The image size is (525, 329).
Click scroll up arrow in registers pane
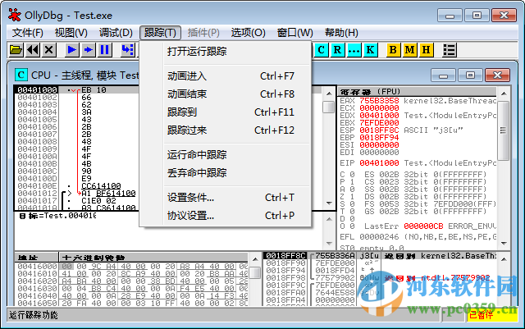pos(504,94)
